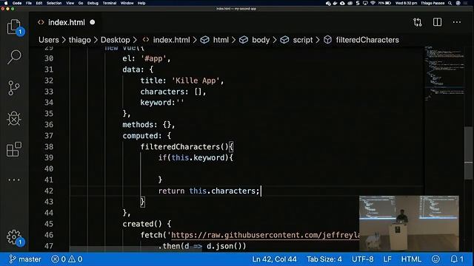
Task: Click Users in the breadcrumb
Action: tap(49, 40)
